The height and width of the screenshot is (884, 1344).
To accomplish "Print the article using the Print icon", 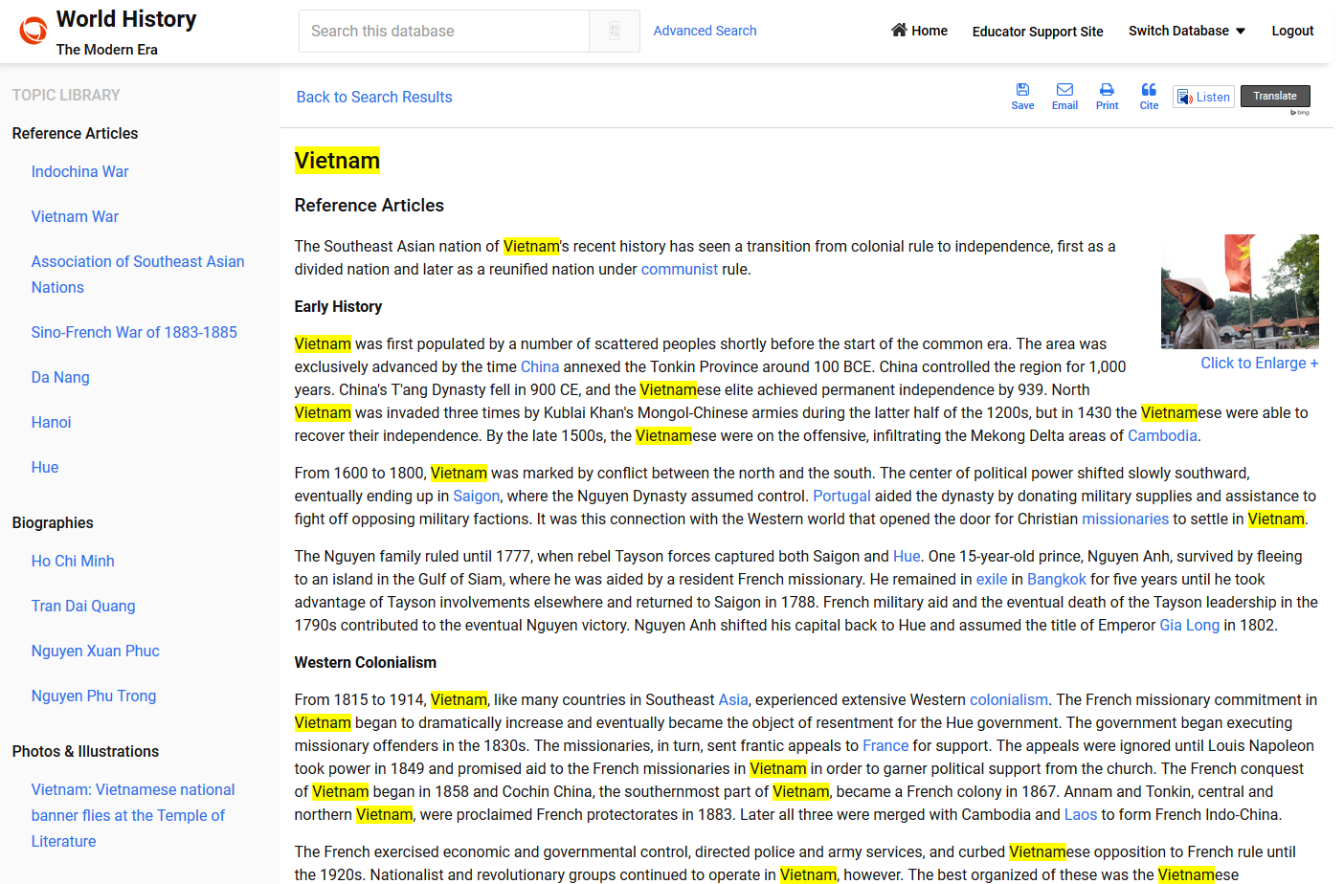I will click(x=1107, y=89).
